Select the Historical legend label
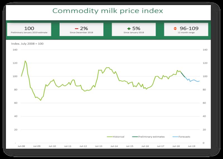This screenshot has width=223, height=159. point(119,137)
